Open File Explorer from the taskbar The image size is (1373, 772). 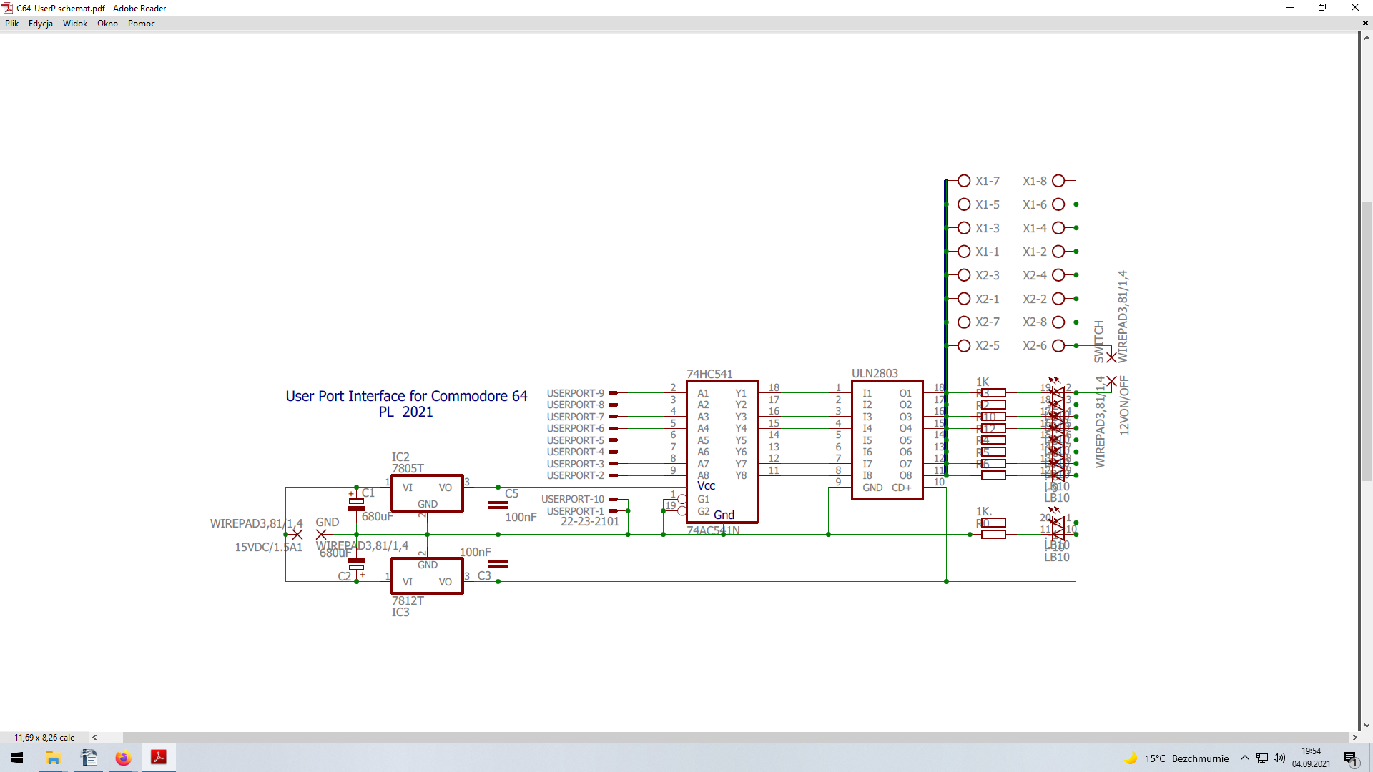point(53,758)
